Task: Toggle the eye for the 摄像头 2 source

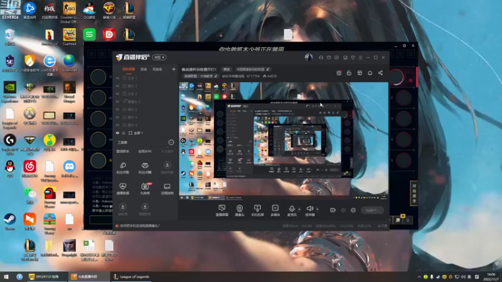Action: click(117, 102)
